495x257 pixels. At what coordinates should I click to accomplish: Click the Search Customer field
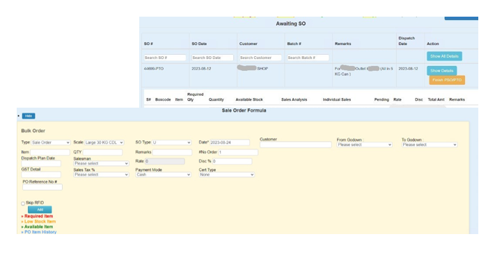tap(260, 58)
